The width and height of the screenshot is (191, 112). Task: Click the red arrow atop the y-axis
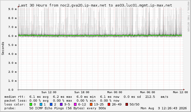click(x=18, y=7)
